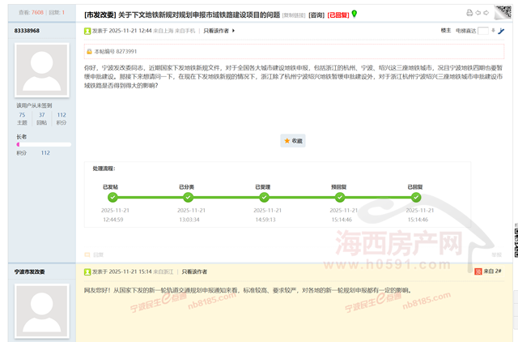Click the print icon in thread header
518x342 pixels.
pos(470,14)
